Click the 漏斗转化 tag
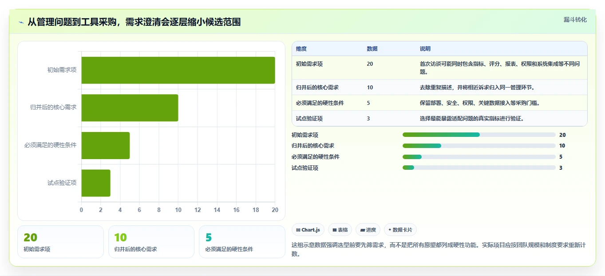 (x=575, y=20)
